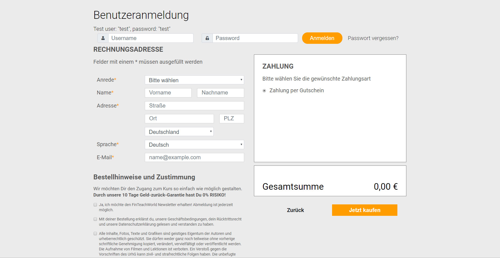Click the Jetzt kaufen button
The height and width of the screenshot is (258, 500).
pyautogui.click(x=364, y=210)
